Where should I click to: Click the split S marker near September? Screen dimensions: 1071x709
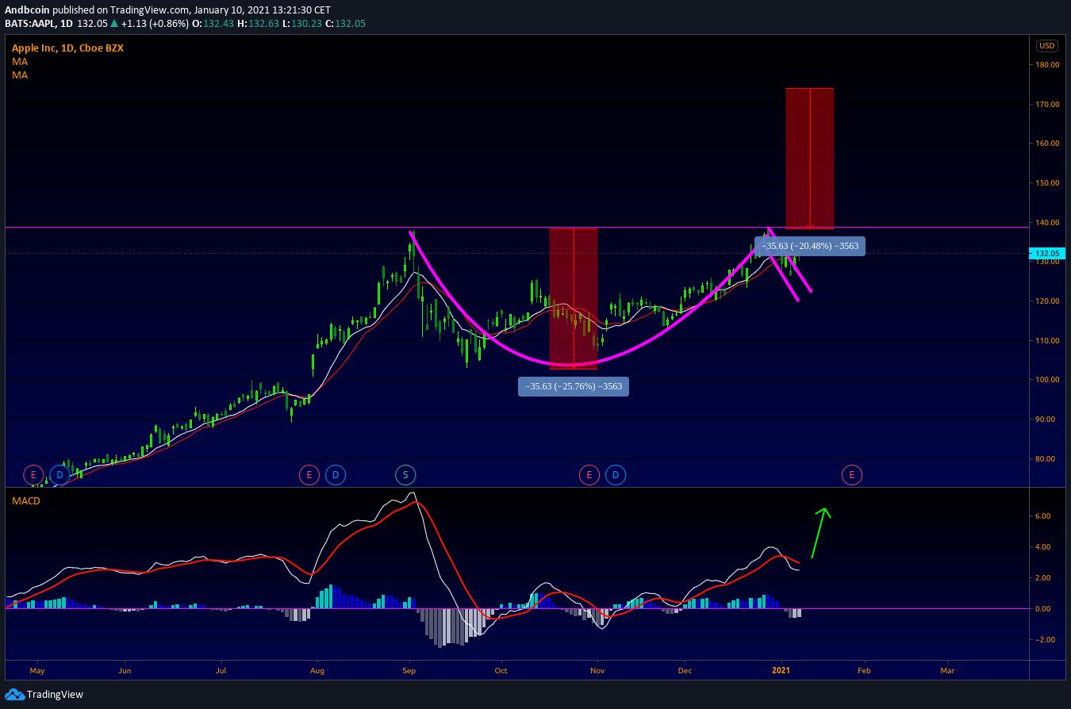click(x=405, y=475)
